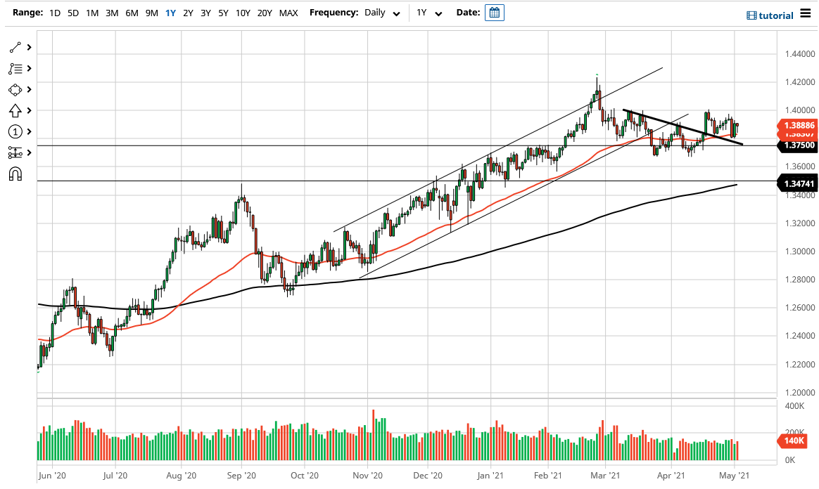The height and width of the screenshot is (489, 819).
Task: Click the 140K volume label
Action: pos(794,441)
